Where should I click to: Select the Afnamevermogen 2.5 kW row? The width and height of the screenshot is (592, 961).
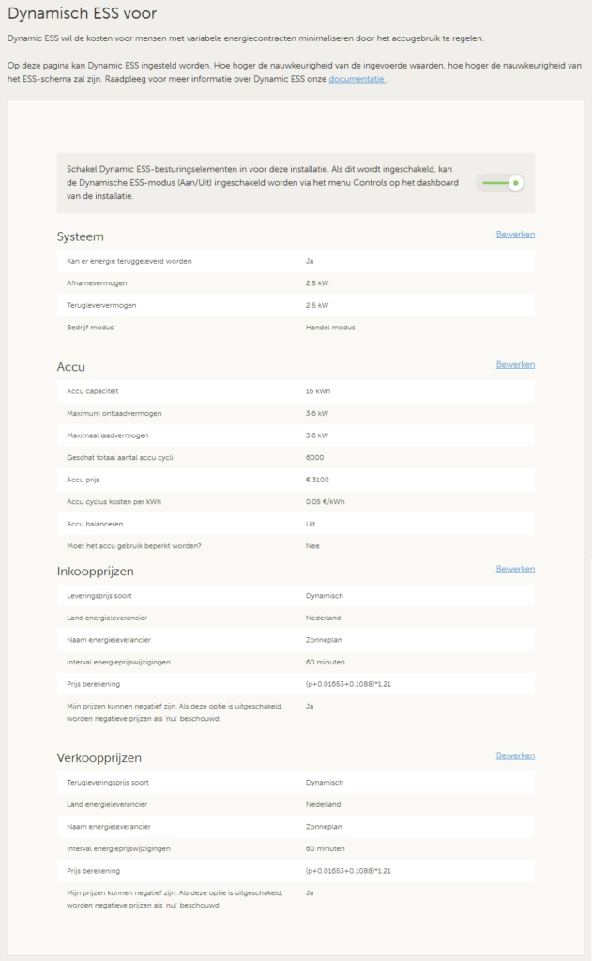(296, 282)
